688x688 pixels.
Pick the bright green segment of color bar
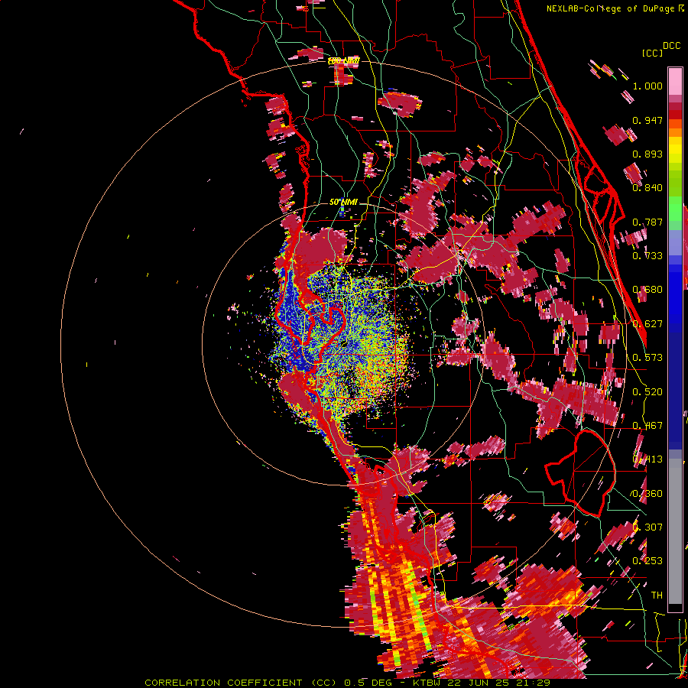click(x=675, y=209)
